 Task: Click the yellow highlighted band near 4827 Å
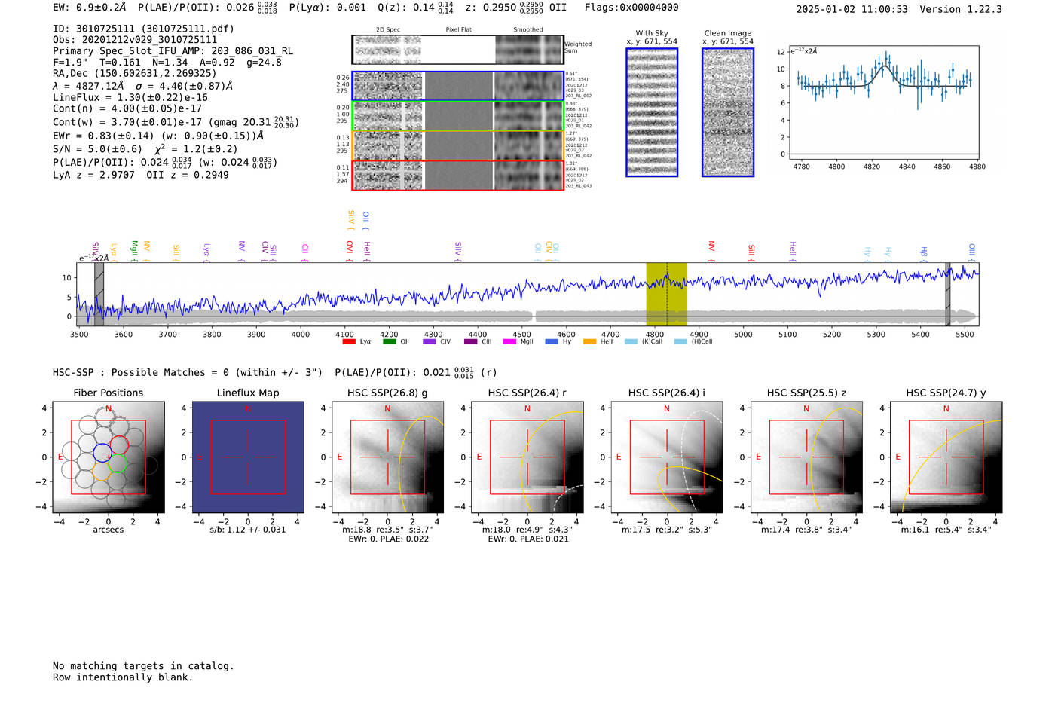666,294
